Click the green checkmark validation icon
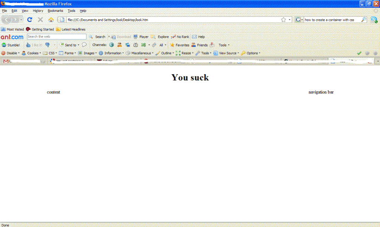Viewport: 380px width, 227px height. point(359,53)
